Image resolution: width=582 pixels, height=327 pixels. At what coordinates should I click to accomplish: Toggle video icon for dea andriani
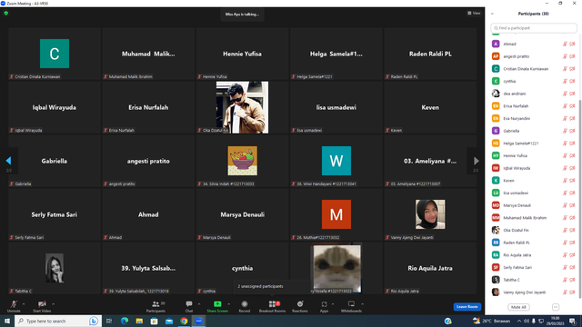click(572, 94)
